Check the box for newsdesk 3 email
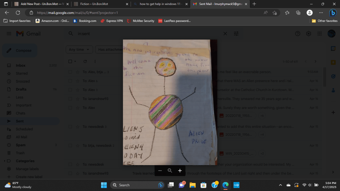Viewport: 340px width, 191px height. (x=70, y=127)
